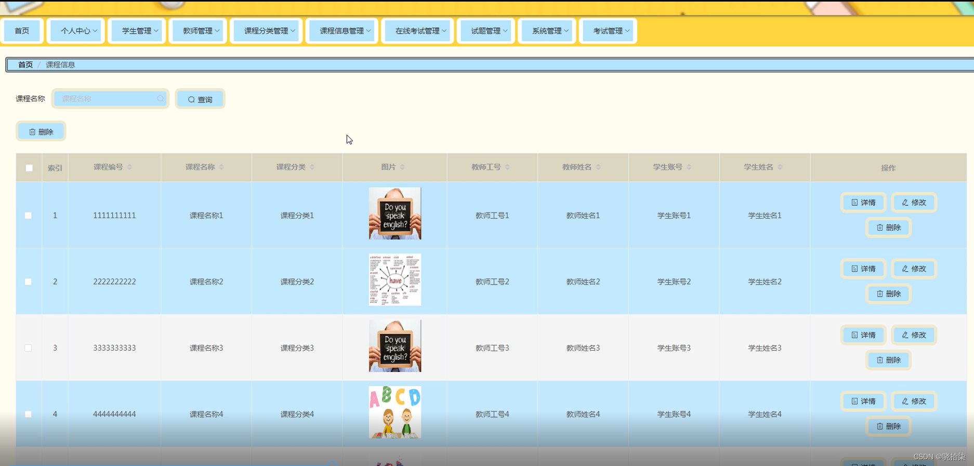Image resolution: width=974 pixels, height=466 pixels.
Task: Sort by 教师姓名 column arrows
Action: pyautogui.click(x=598, y=167)
